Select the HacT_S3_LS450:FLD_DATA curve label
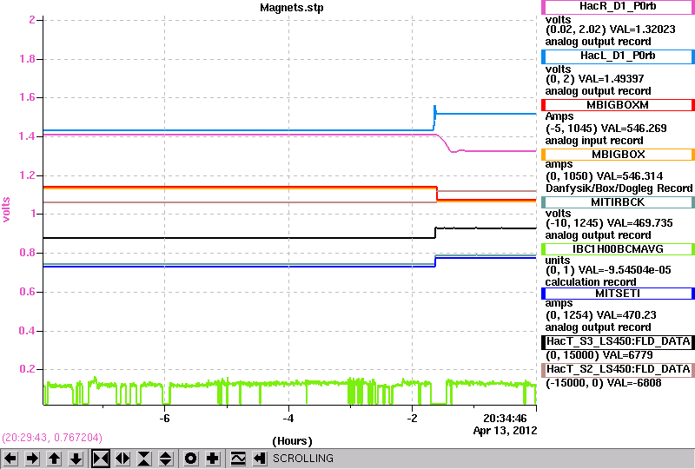695x469 pixels. (x=618, y=342)
